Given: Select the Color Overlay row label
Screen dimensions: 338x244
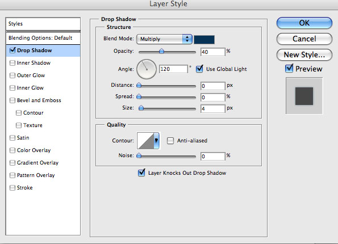Looking at the screenshot, I should point(34,150).
